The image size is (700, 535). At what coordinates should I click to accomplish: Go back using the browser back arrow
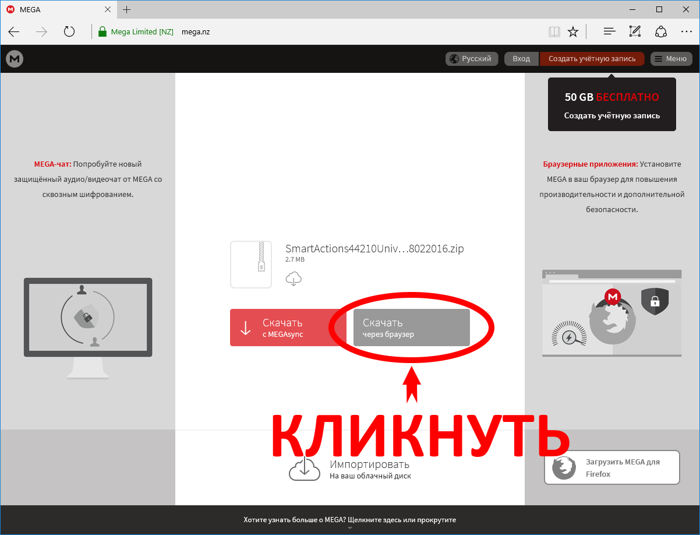[14, 31]
